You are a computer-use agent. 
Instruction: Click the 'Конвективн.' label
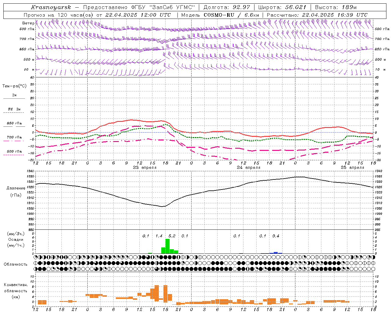16,285
